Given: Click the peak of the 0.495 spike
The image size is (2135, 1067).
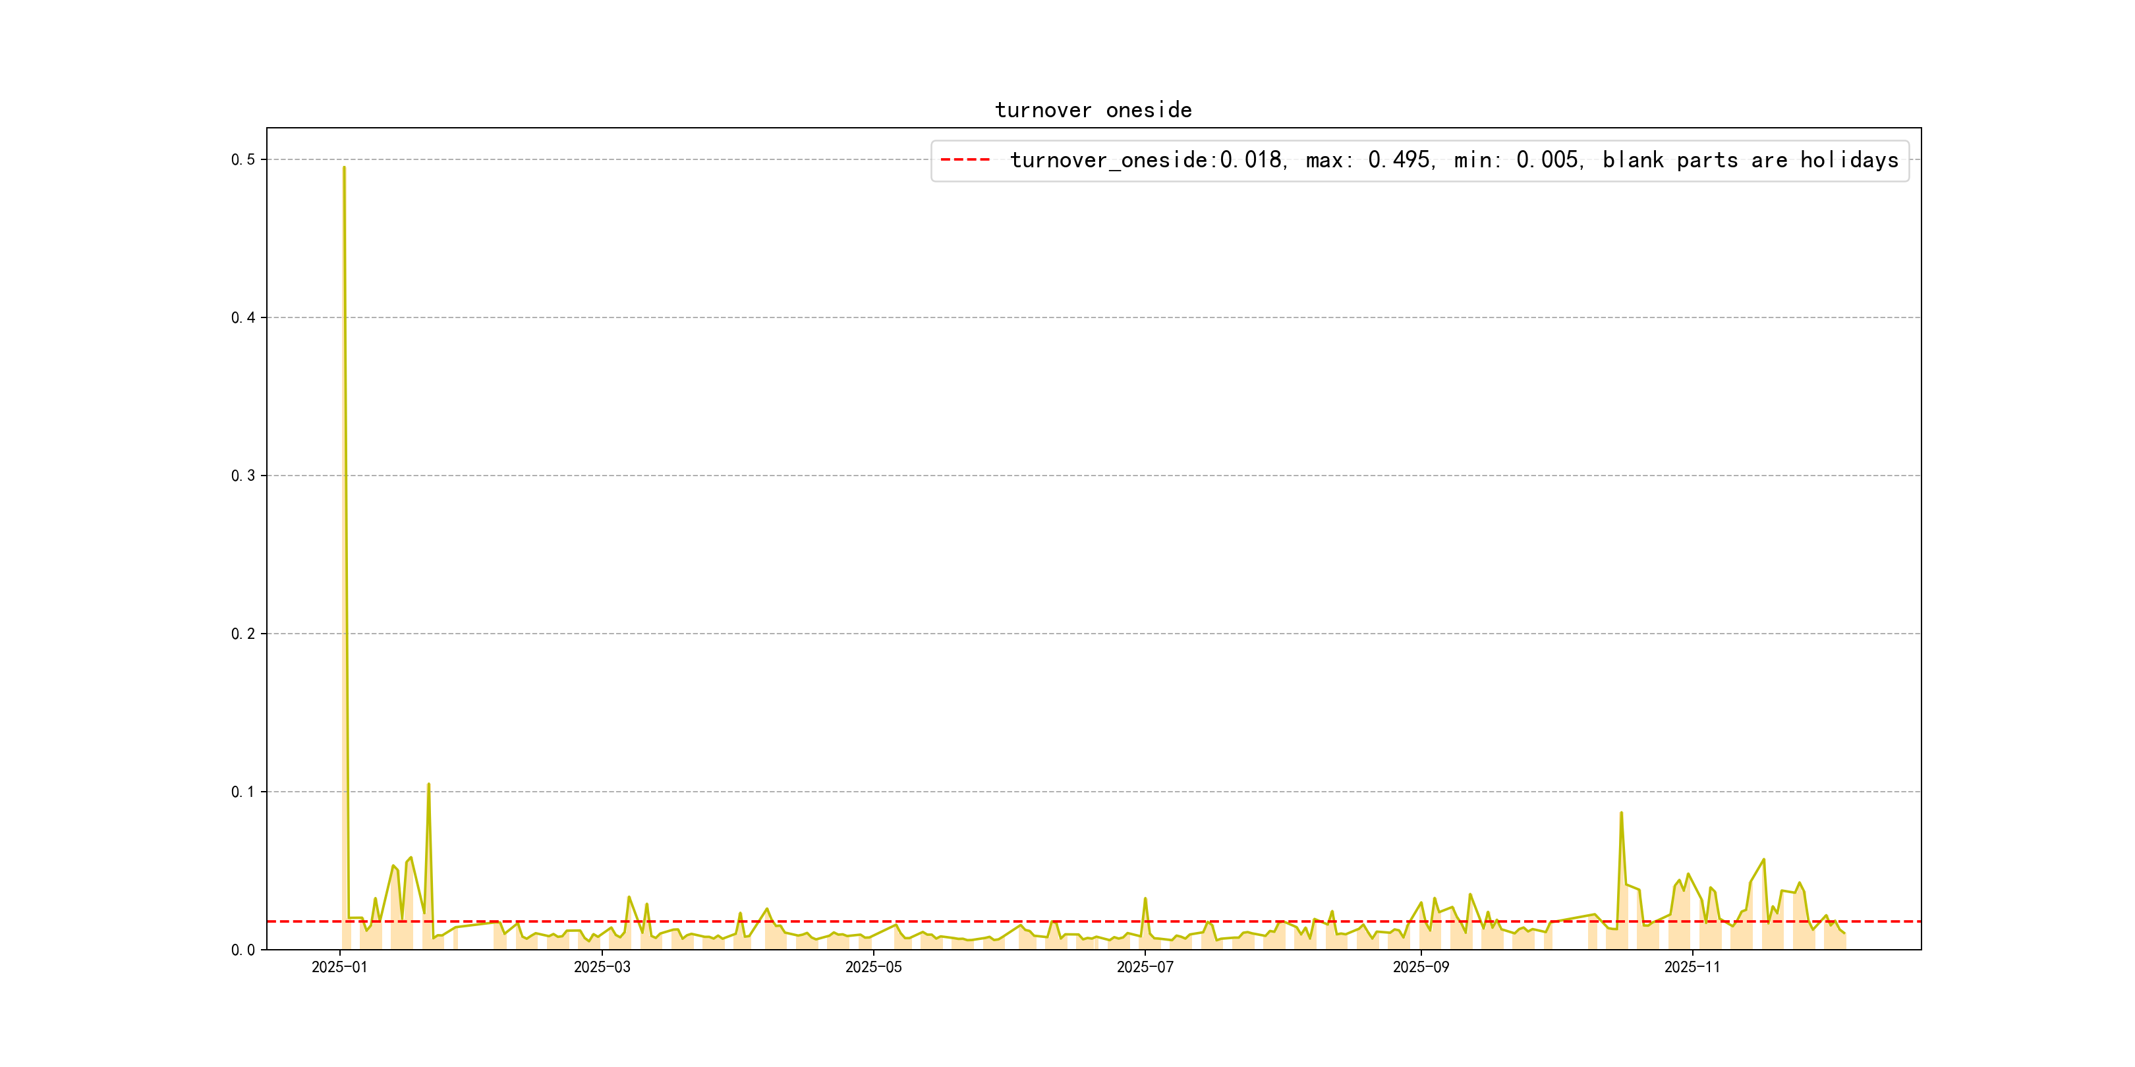Looking at the screenshot, I should pos(344,167).
